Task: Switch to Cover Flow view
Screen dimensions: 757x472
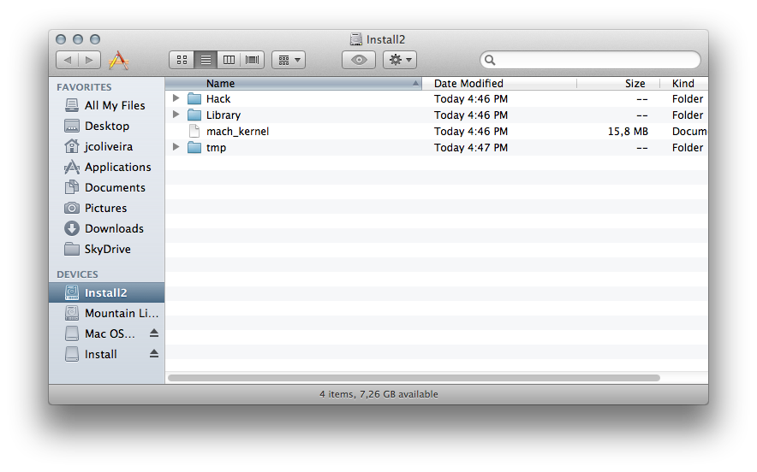Action: tap(252, 60)
